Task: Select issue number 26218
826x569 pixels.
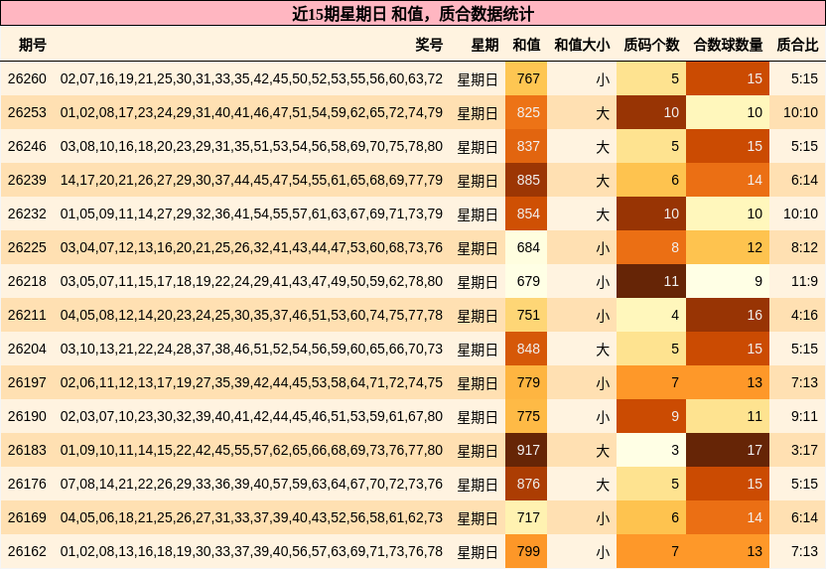Action: click(27, 281)
